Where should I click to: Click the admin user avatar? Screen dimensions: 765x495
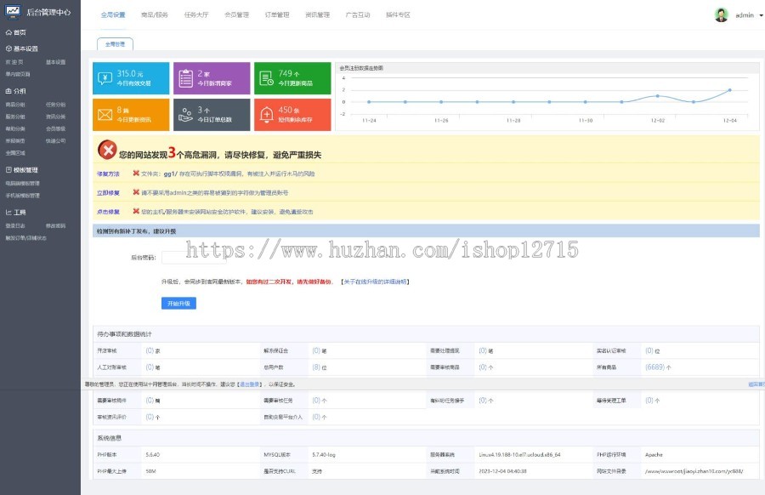[x=721, y=14]
